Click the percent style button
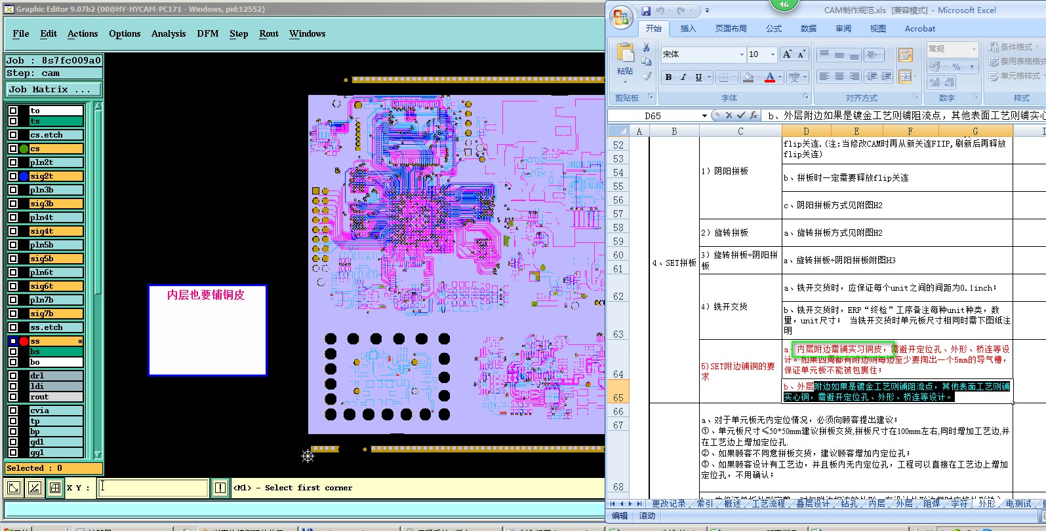1046x531 pixels. point(956,67)
